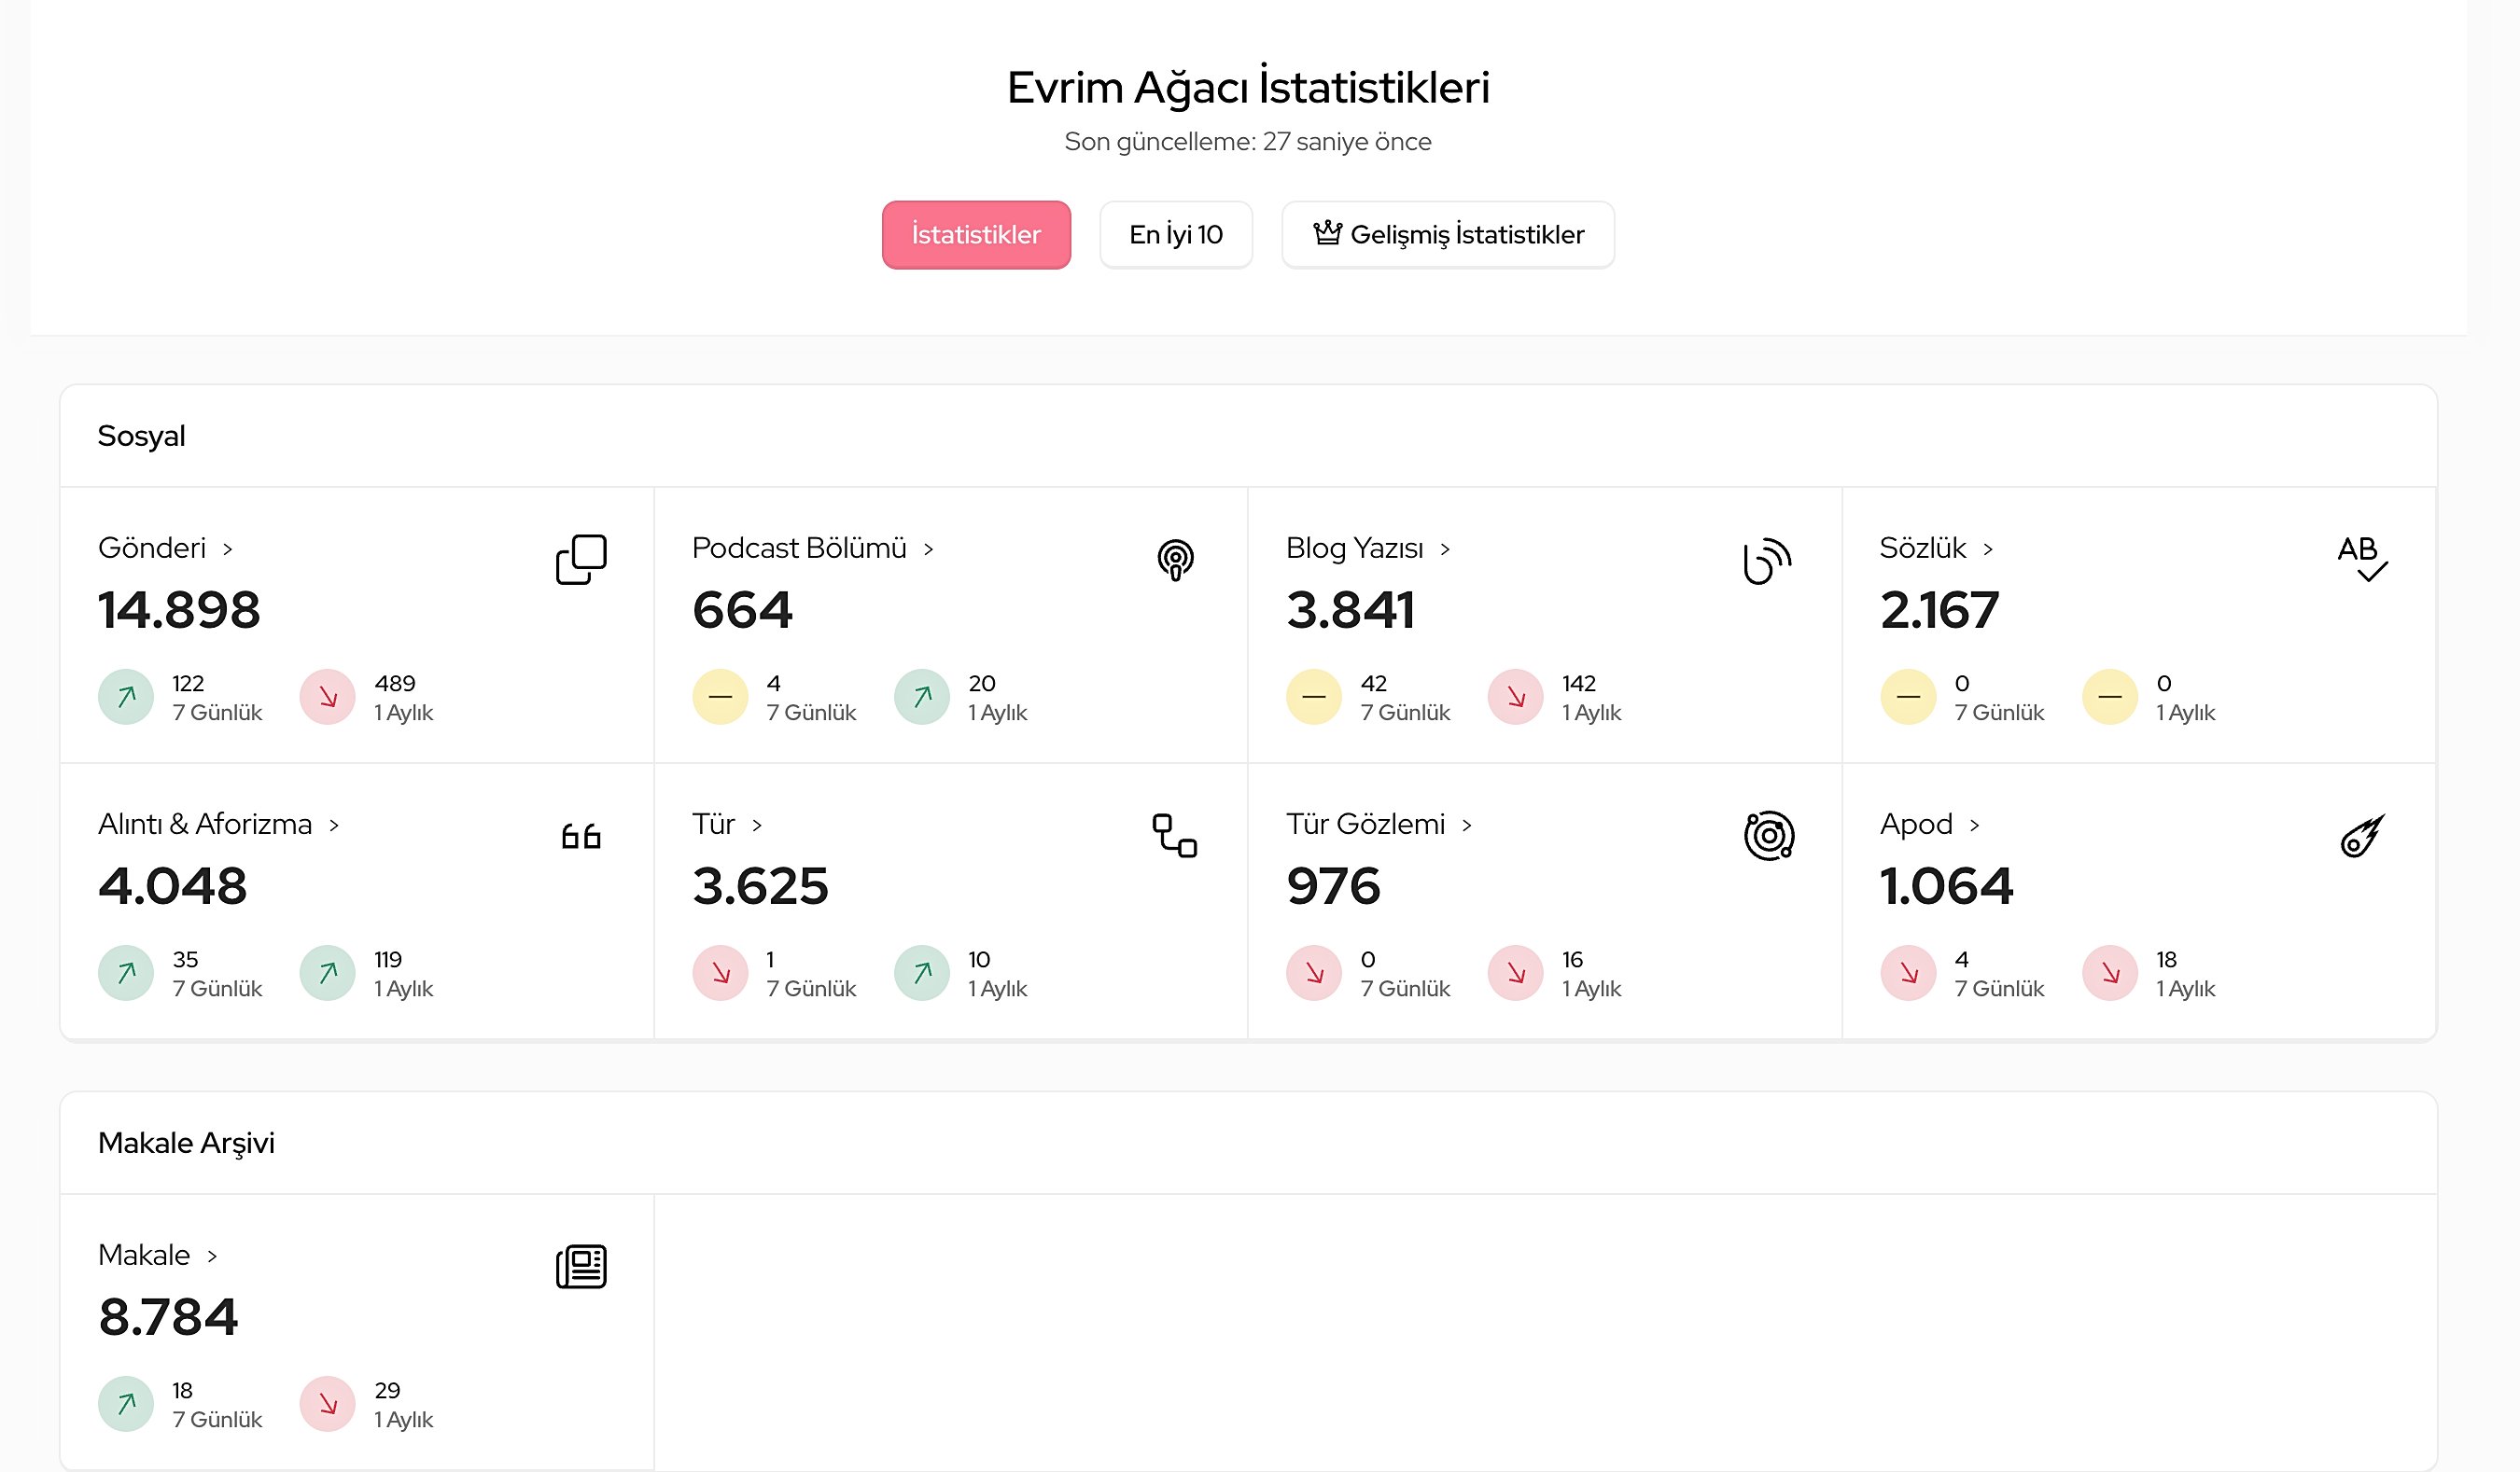The height and width of the screenshot is (1472, 2520).
Task: Click the Alıntı & Aforizma quote icon
Action: (x=581, y=836)
